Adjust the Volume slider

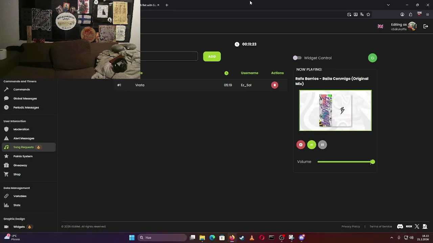[x=346, y=162]
